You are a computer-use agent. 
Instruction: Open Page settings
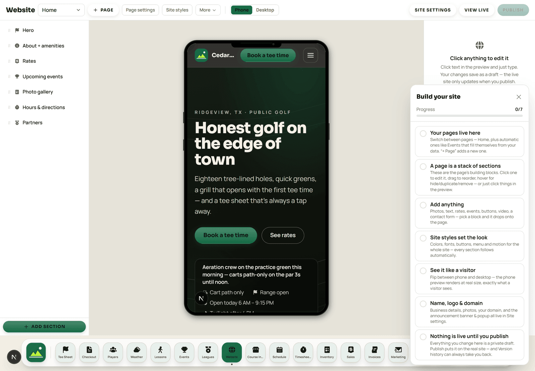click(140, 10)
